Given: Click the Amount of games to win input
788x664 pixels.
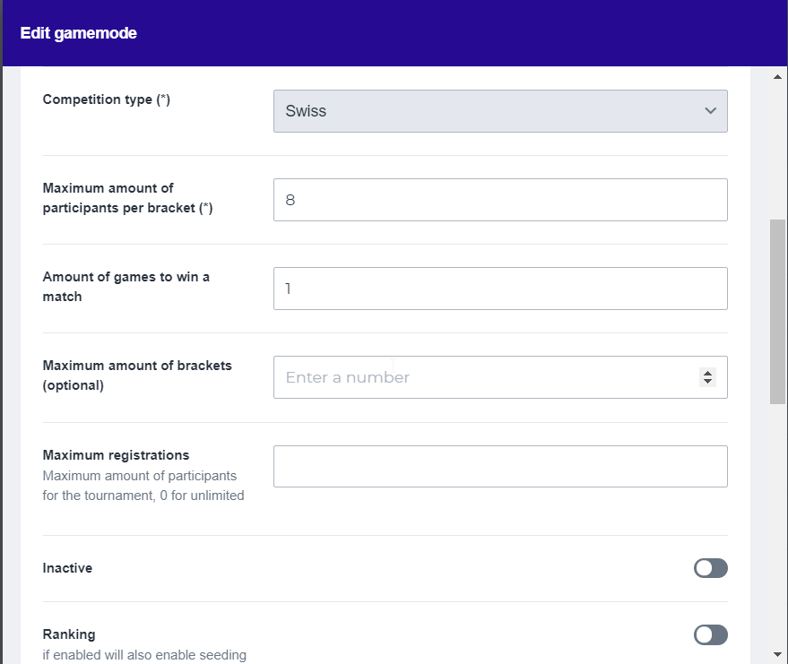Looking at the screenshot, I should point(499,289).
